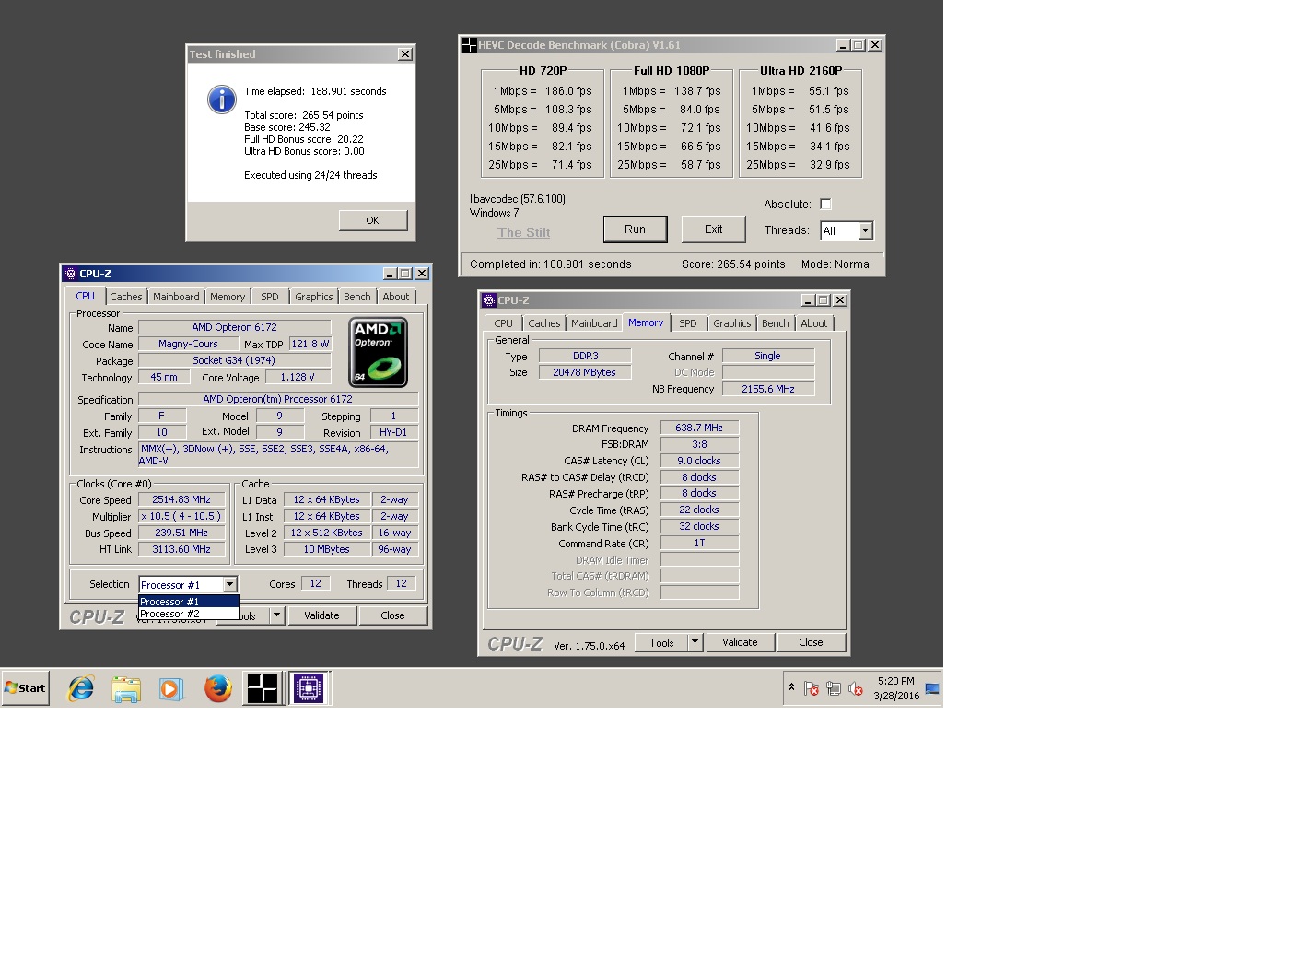Open Action Center flag tray icon
Image resolution: width=1297 pixels, height=973 pixels.
coord(812,688)
